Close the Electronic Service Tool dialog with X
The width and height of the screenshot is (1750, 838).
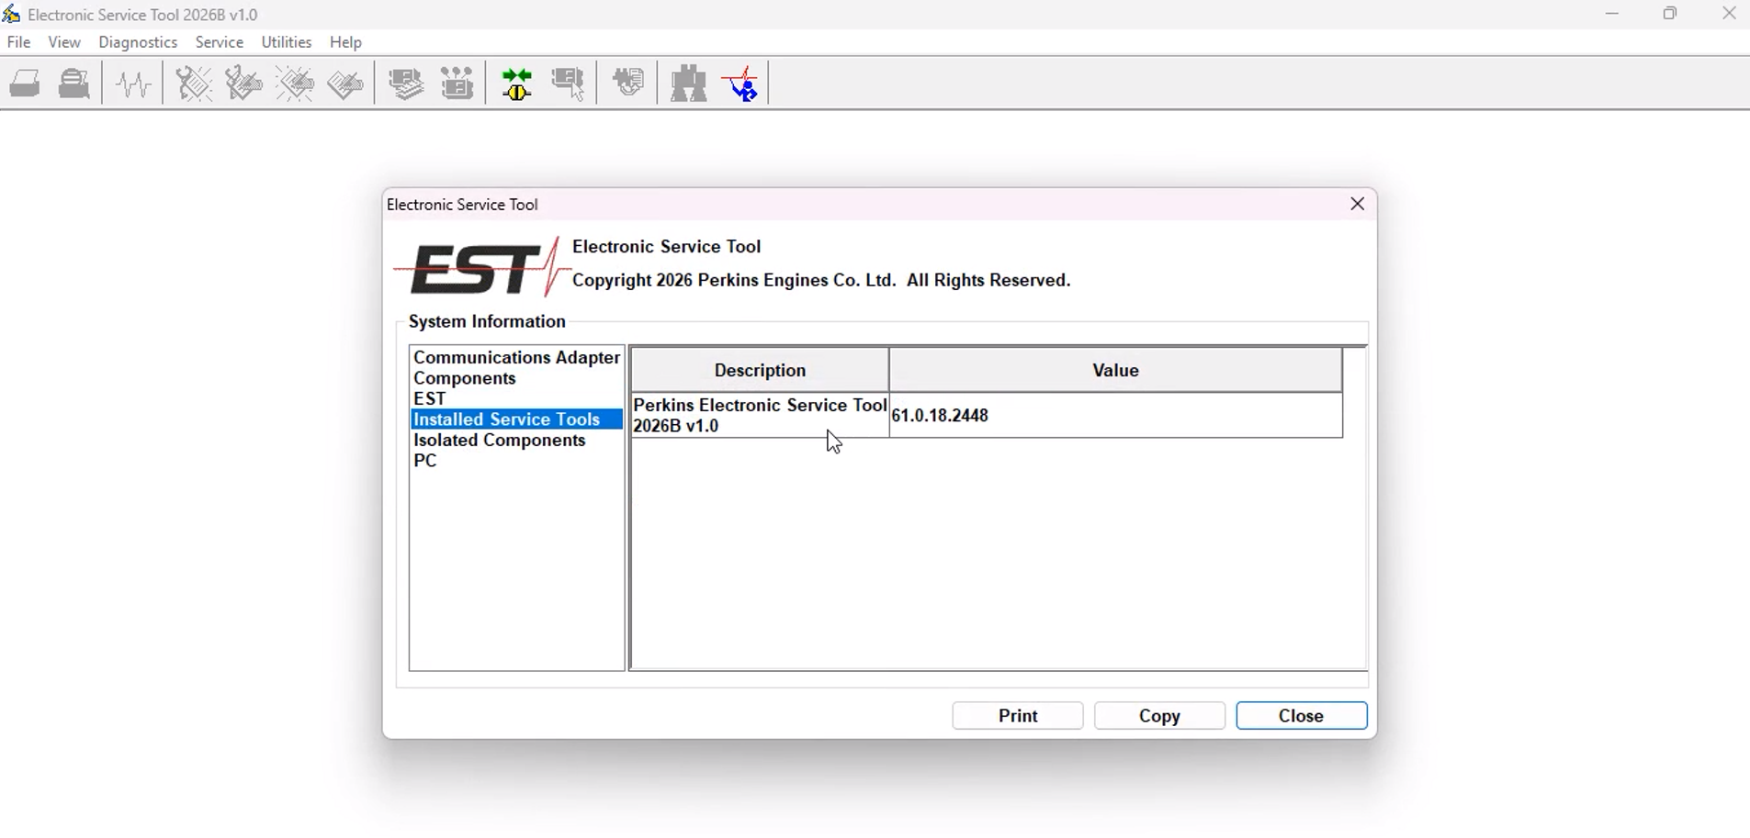(1358, 205)
